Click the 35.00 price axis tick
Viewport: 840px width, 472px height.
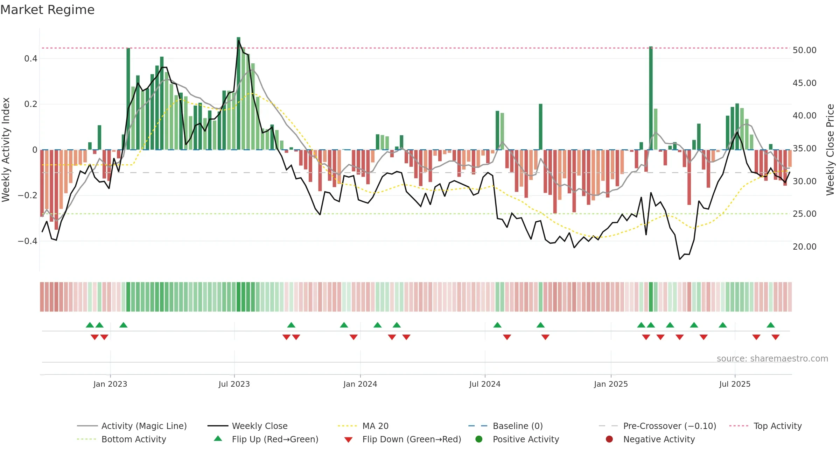(805, 148)
